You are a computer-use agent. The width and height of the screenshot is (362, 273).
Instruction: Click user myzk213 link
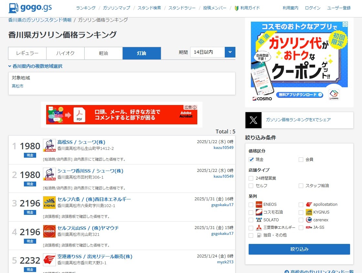225,262
